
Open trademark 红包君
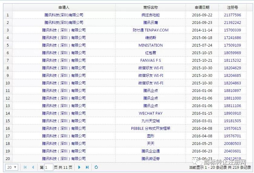150,53
